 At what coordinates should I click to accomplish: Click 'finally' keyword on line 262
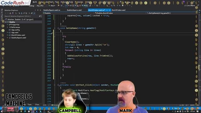(67, 67)
